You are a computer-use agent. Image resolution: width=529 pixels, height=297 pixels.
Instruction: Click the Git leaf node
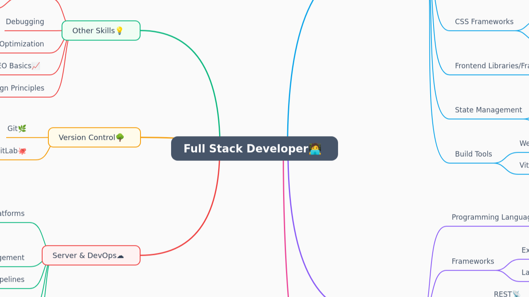pos(17,128)
